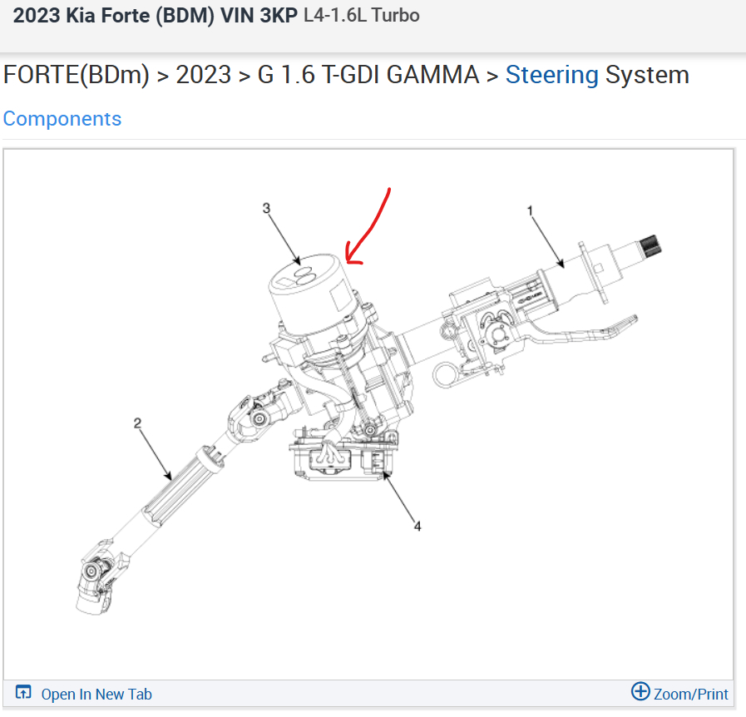Follow the Steering breadcrumb link

(551, 75)
